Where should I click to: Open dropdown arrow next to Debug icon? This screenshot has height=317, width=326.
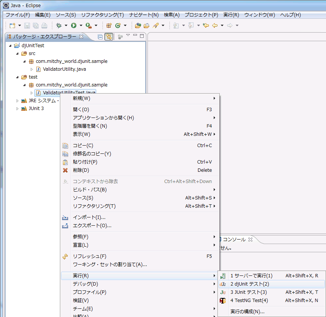pyautogui.click(x=66, y=25)
